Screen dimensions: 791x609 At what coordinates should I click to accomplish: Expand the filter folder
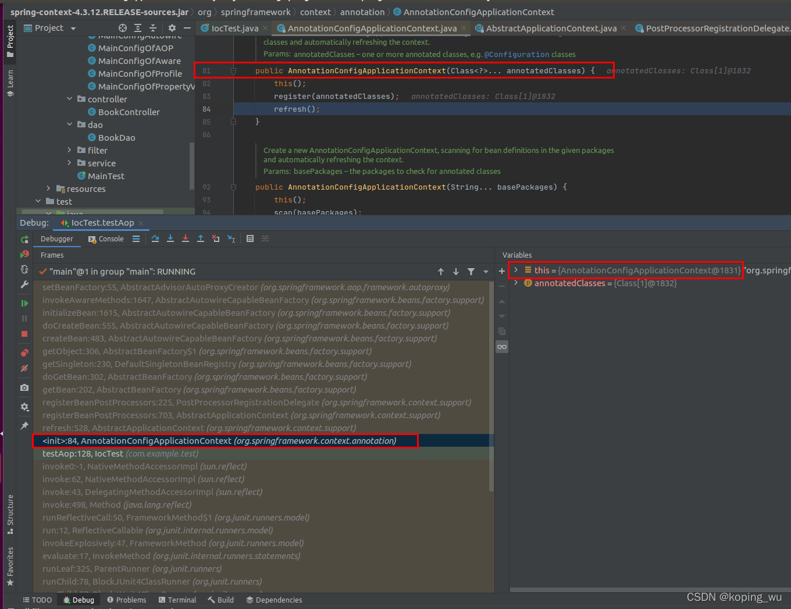(70, 150)
